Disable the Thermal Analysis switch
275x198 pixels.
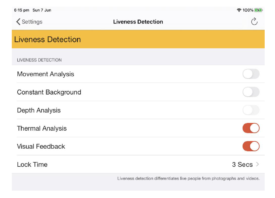251,128
